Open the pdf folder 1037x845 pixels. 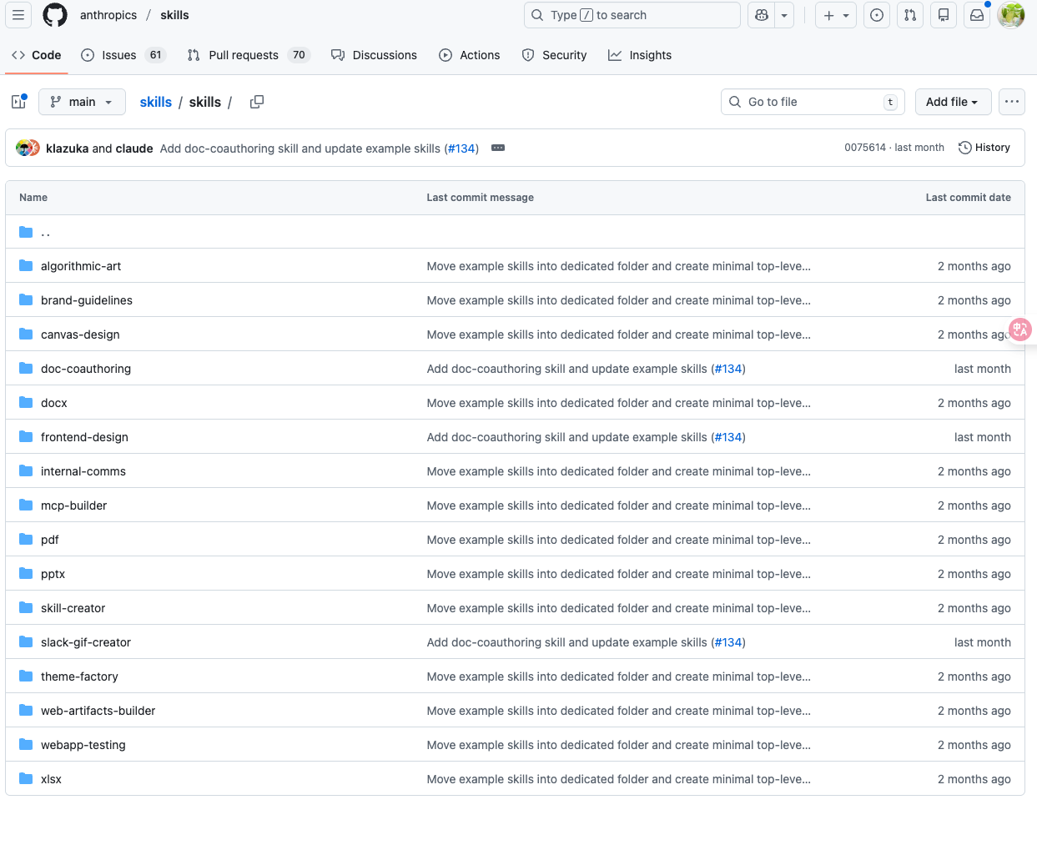pyautogui.click(x=50, y=540)
